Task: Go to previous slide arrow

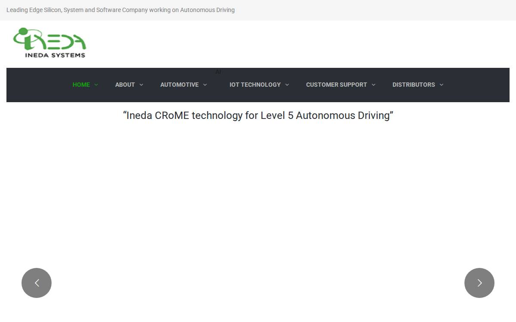Action: (x=37, y=283)
